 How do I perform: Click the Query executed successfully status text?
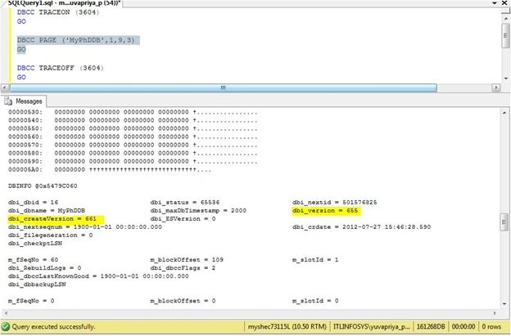(53, 326)
